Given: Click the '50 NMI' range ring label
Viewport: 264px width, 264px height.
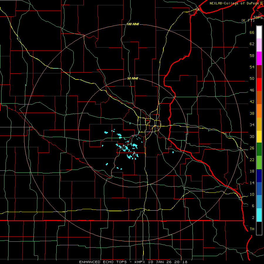Looking at the screenshot, I should point(133,78).
